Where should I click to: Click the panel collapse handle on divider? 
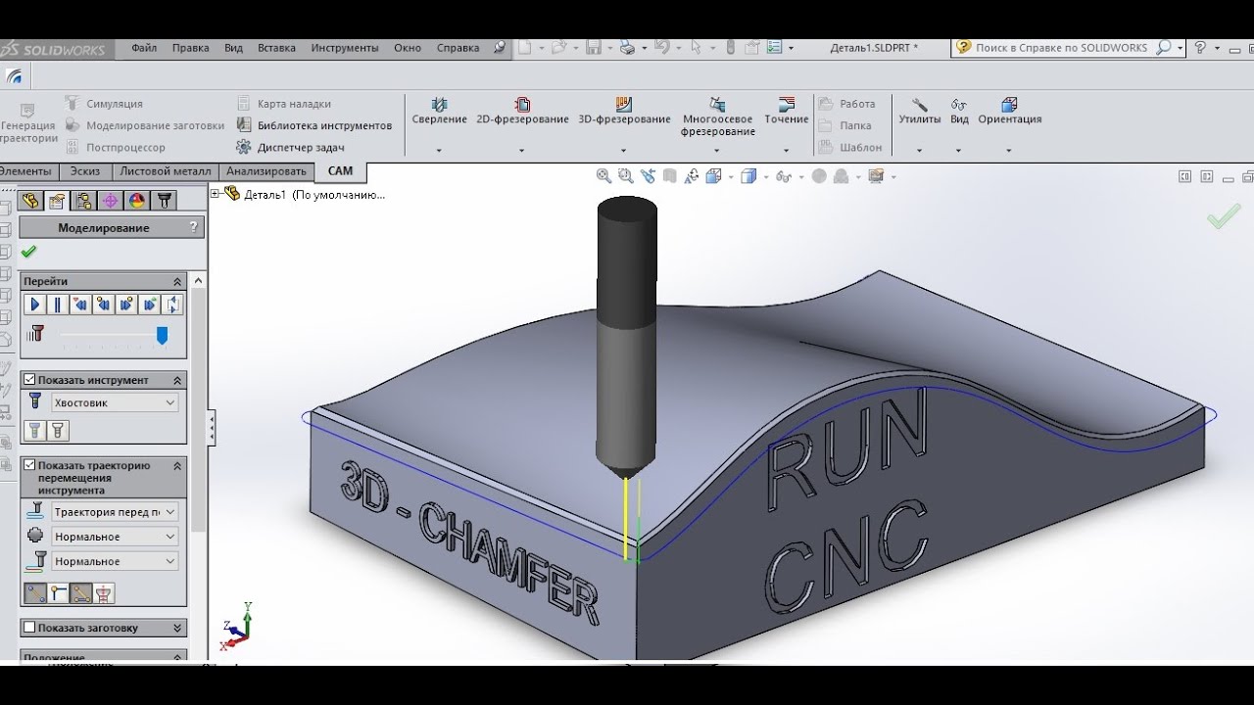tap(212, 428)
